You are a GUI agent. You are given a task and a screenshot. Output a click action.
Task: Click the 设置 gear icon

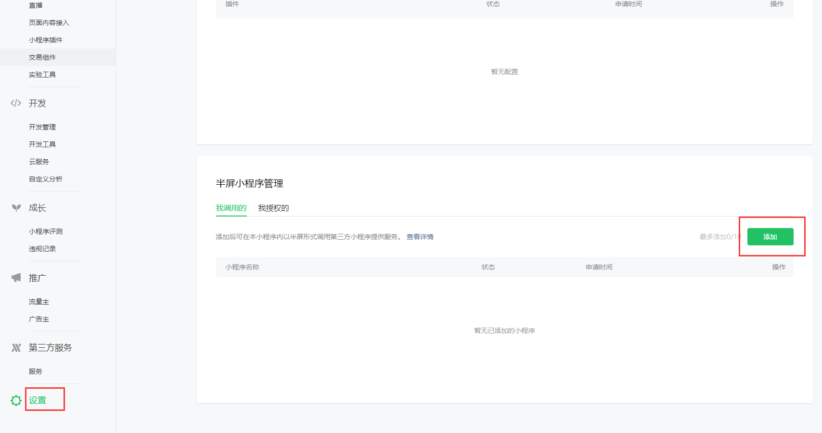[16, 400]
